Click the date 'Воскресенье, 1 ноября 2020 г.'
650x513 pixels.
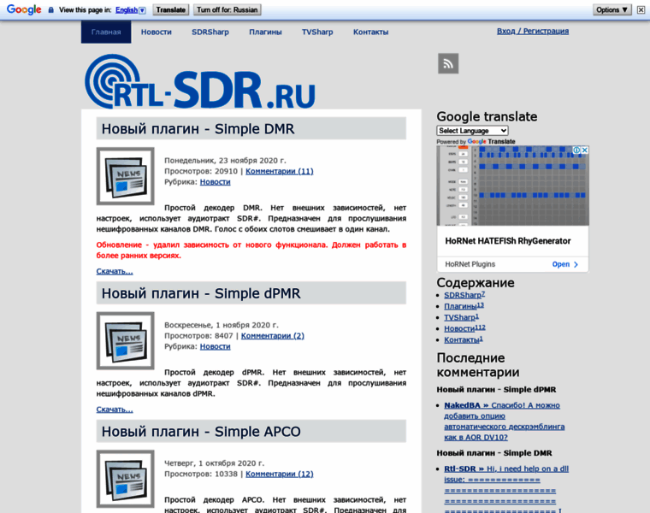[x=222, y=325]
